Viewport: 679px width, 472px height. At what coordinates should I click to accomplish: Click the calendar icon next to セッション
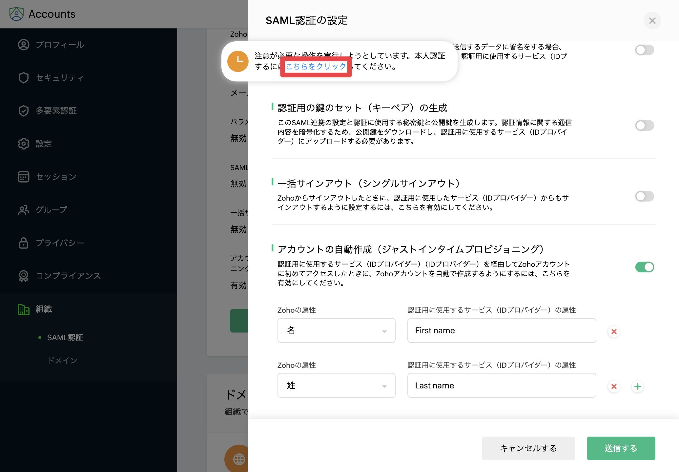24,177
